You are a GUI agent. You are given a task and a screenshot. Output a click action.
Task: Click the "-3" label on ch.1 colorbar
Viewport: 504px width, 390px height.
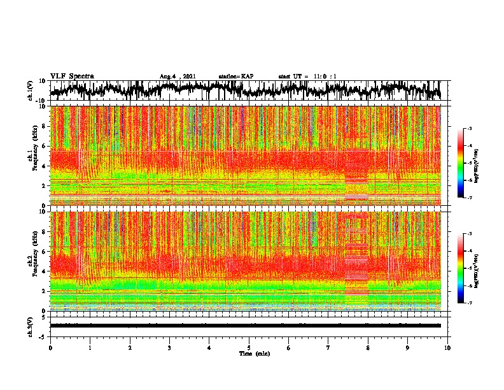tap(470, 129)
